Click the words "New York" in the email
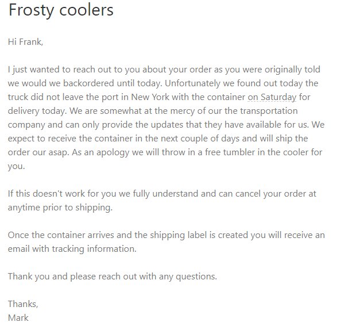The width and height of the screenshot is (348, 330). pos(150,97)
